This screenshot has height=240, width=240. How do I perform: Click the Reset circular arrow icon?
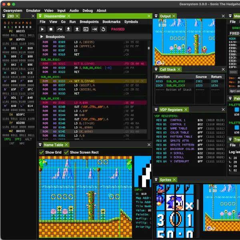(103, 29)
